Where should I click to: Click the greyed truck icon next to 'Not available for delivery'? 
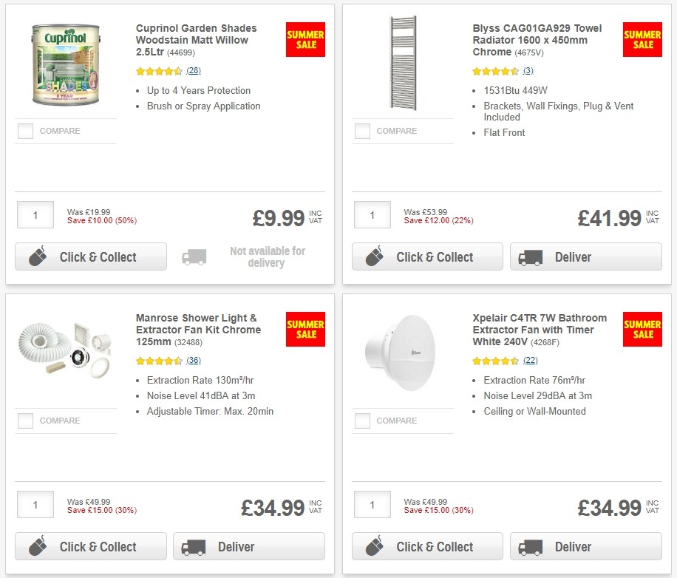[194, 255]
